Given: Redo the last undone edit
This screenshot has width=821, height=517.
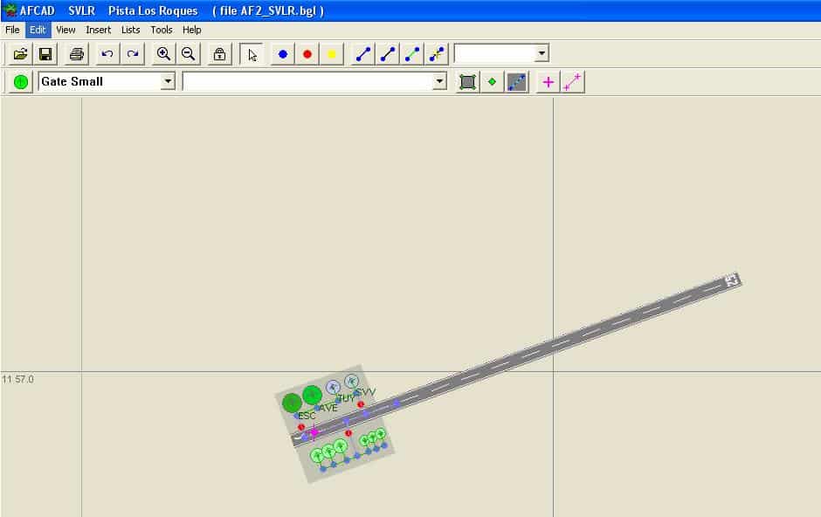Looking at the screenshot, I should [x=132, y=54].
